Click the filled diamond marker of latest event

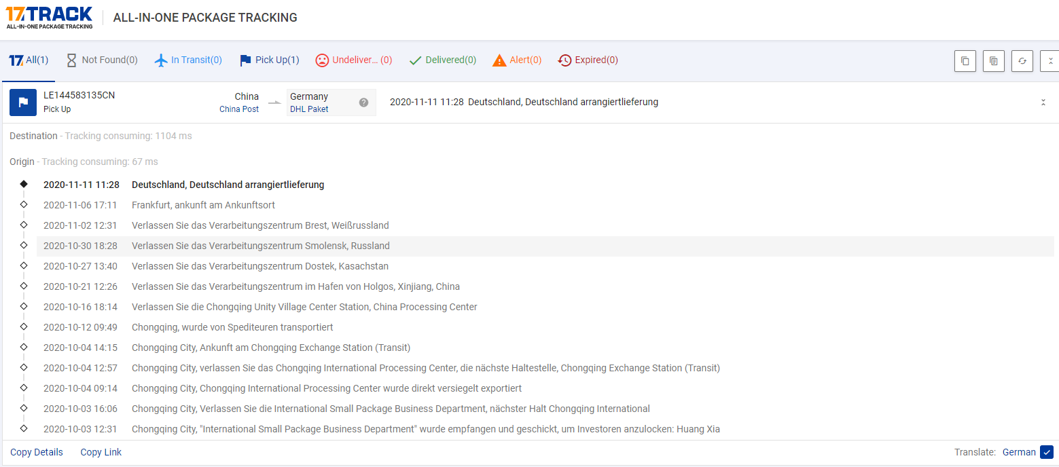tap(24, 184)
